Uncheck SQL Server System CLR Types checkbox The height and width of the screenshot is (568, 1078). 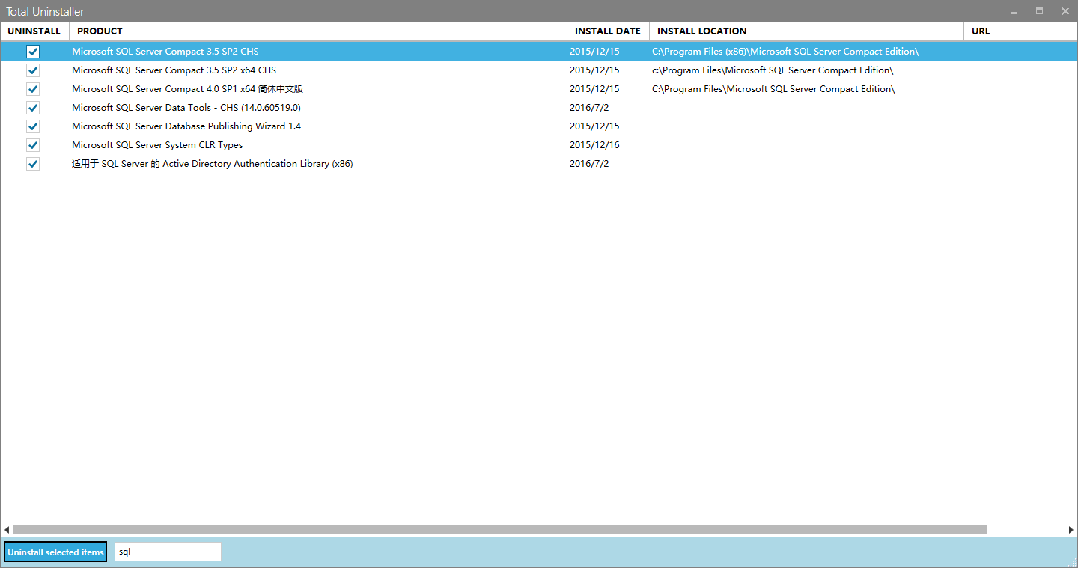[33, 145]
